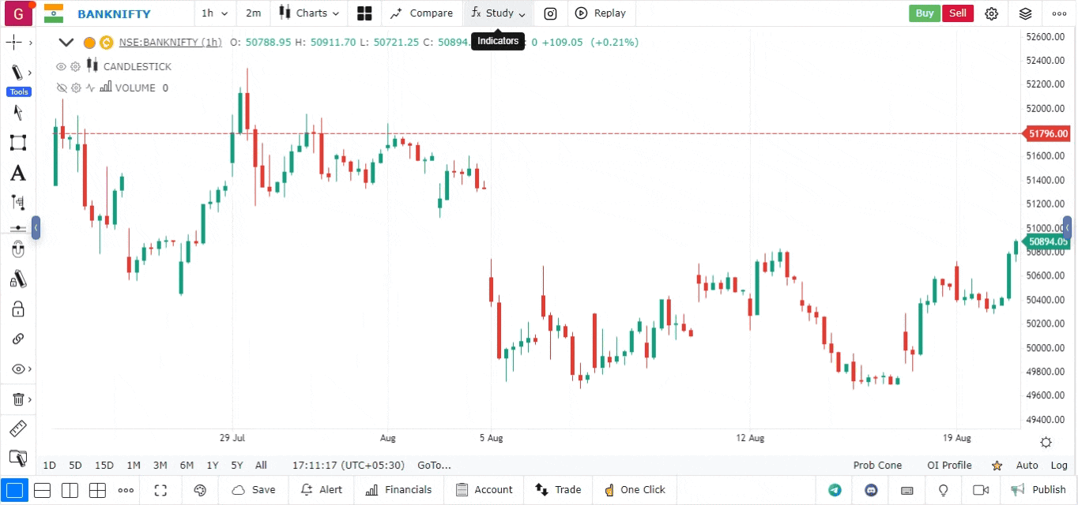Show the VOLUME indicator via crossed-eye icon
The width and height of the screenshot is (1078, 505).
point(61,88)
